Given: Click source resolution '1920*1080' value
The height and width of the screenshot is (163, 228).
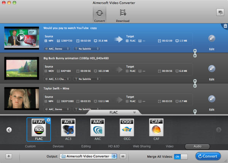Looking at the screenshot, I should pyautogui.click(x=67, y=101).
